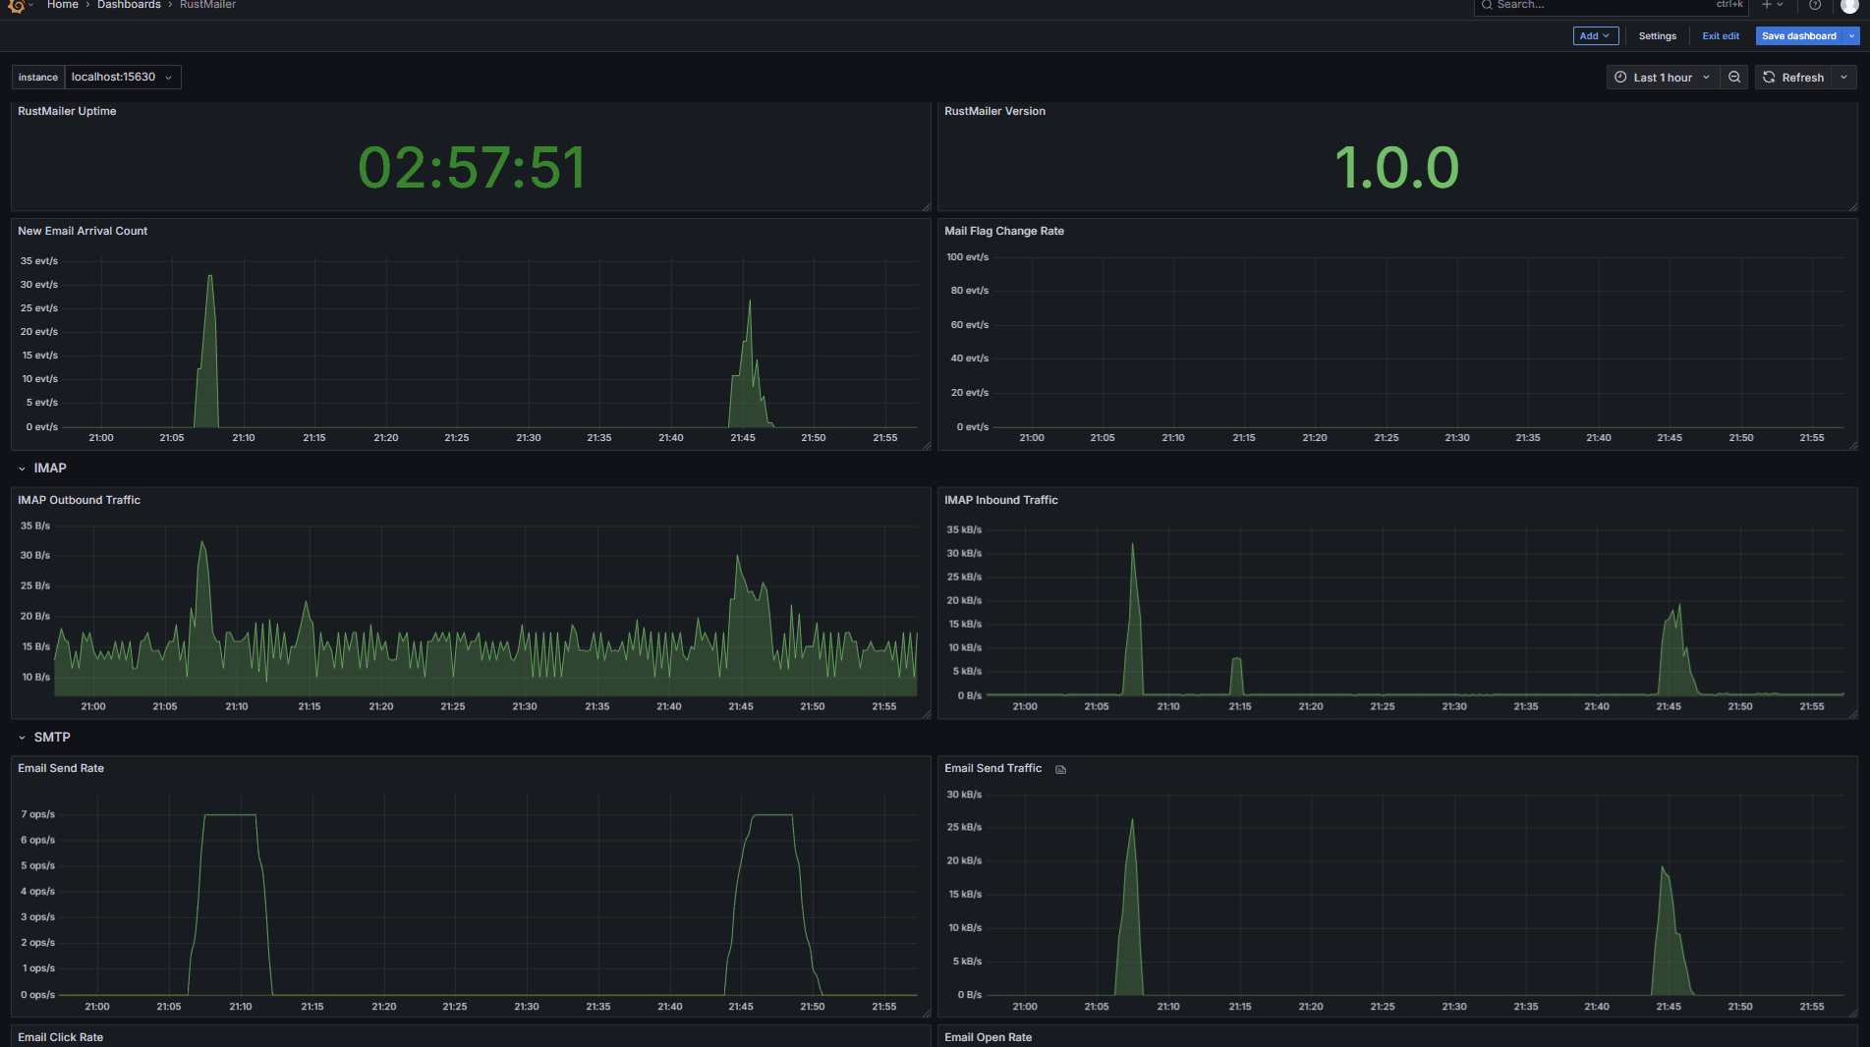The width and height of the screenshot is (1870, 1047).
Task: Open the instance localhost:15630 dropdown
Action: [x=123, y=78]
